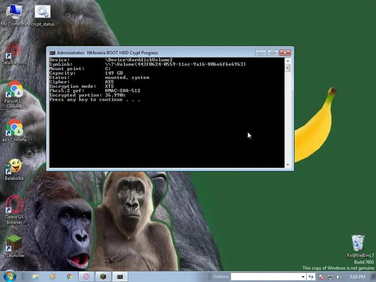Open Windows Explorer from the taskbar
The height and width of the screenshot is (282, 376).
pos(36,277)
